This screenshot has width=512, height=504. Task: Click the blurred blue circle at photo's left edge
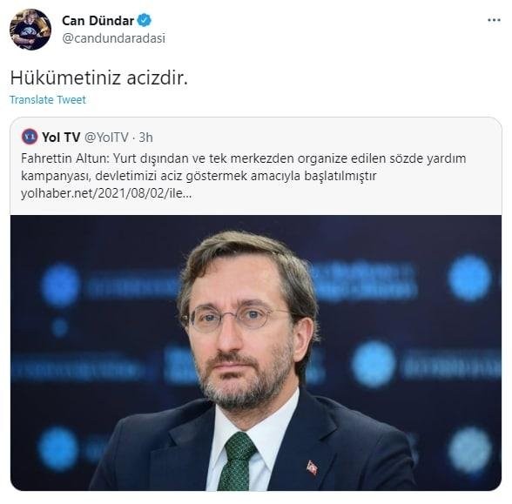[x=59, y=285]
